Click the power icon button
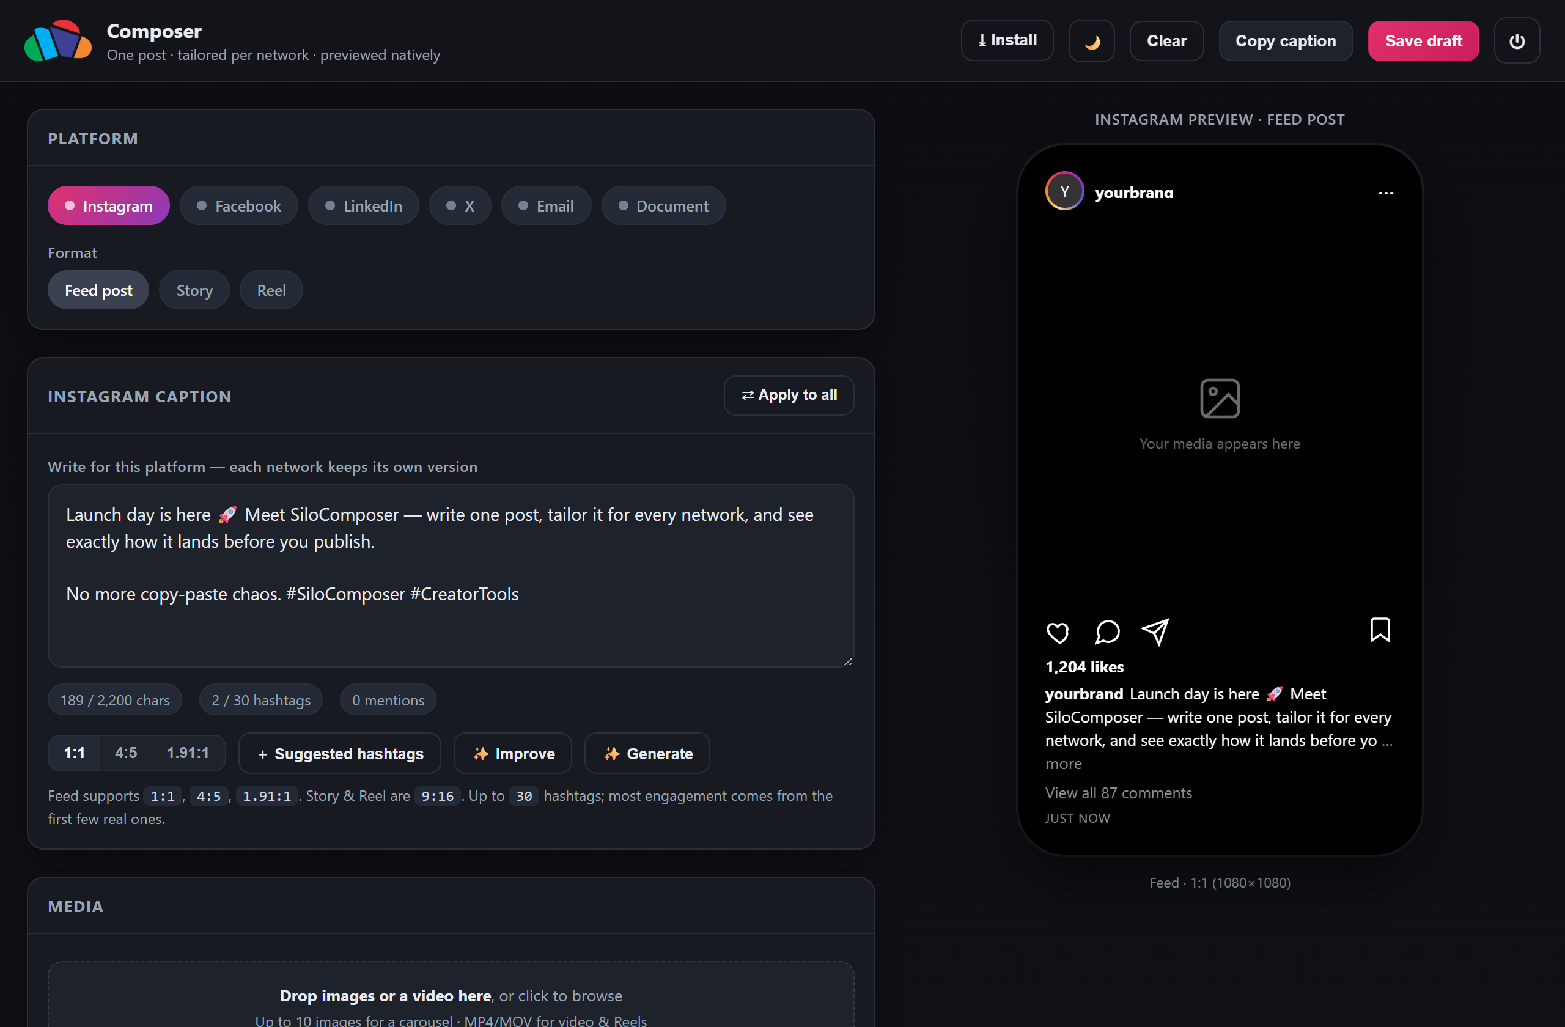Image resolution: width=1565 pixels, height=1027 pixels. click(1516, 41)
